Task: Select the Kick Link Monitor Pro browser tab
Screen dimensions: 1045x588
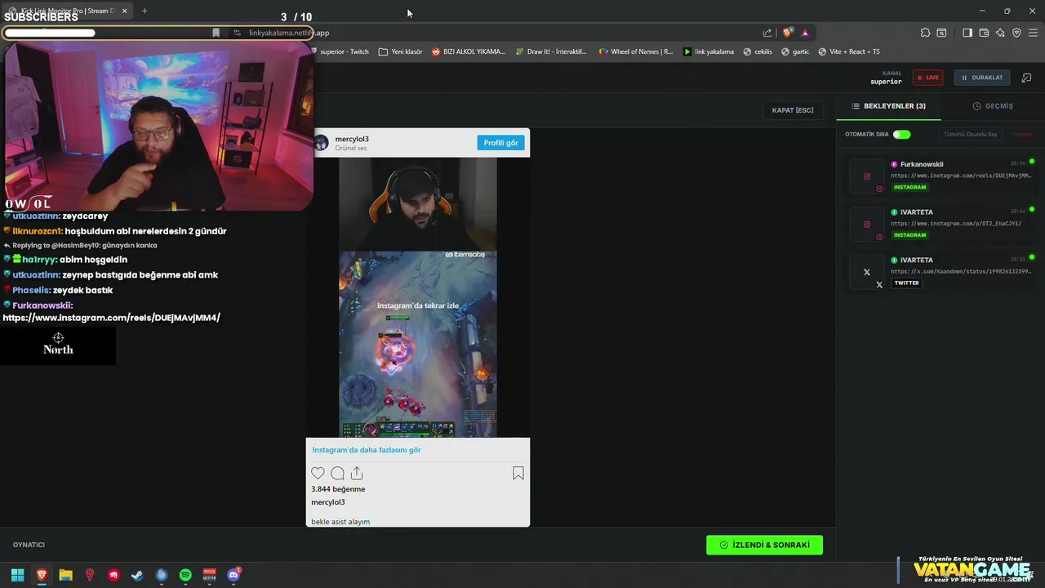Action: pos(69,11)
